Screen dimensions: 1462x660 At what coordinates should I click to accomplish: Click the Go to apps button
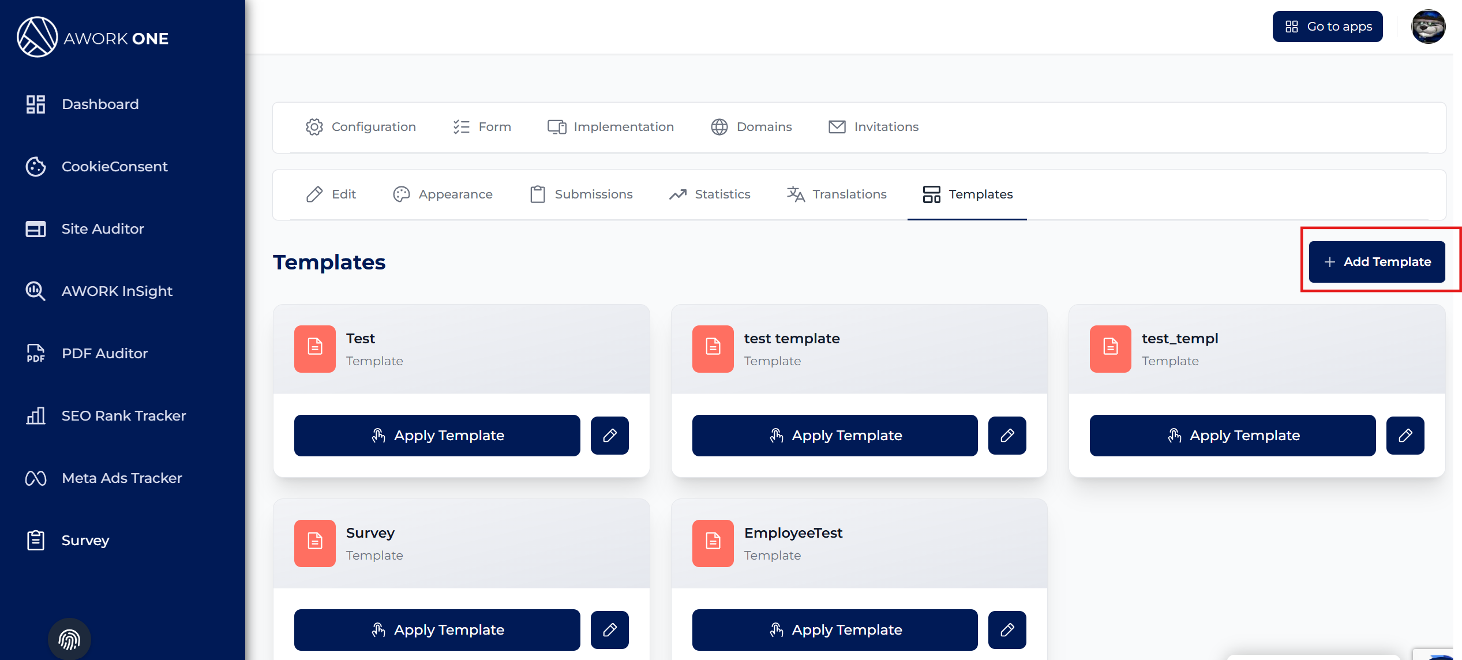(1327, 27)
